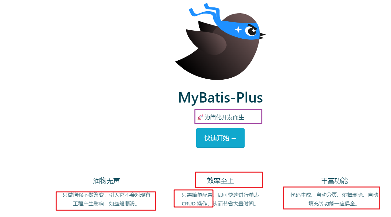Screen dimensions: 391x217
Task: Click the 如丝般顺滑 text
Action: pyautogui.click(x=126, y=204)
